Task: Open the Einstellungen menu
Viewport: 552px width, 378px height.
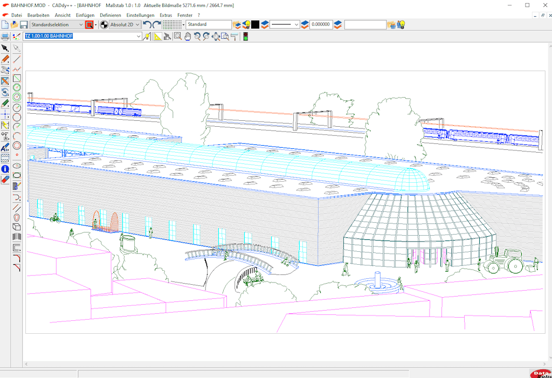Action: (140, 15)
